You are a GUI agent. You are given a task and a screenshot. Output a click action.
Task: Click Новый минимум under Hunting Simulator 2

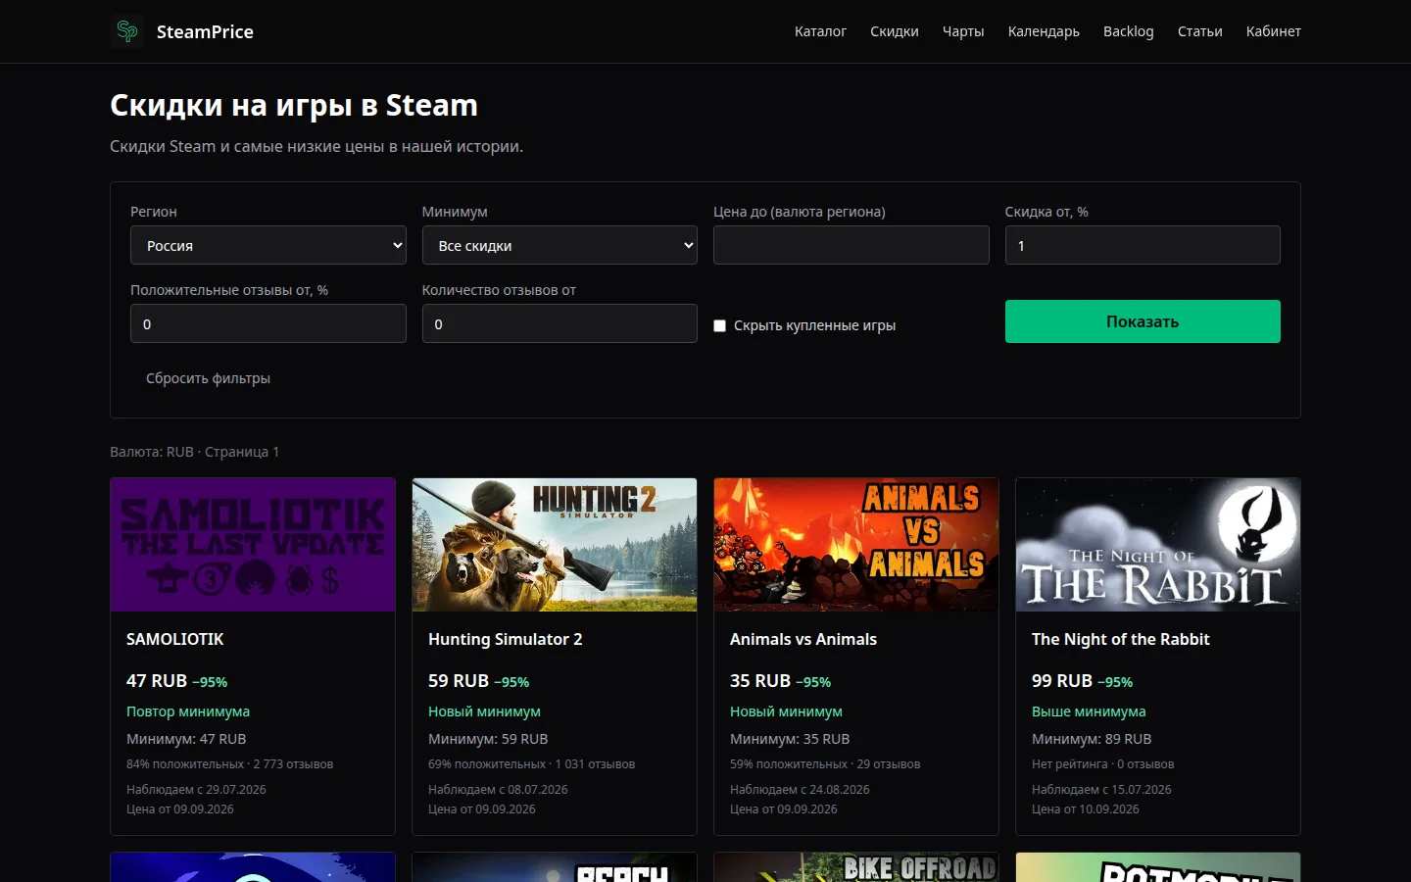pyautogui.click(x=484, y=711)
